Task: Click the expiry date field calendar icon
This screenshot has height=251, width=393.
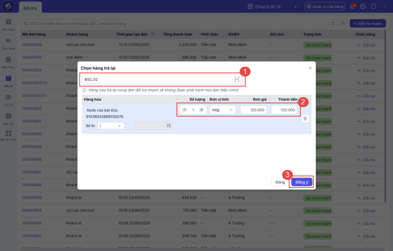Action: point(169,125)
